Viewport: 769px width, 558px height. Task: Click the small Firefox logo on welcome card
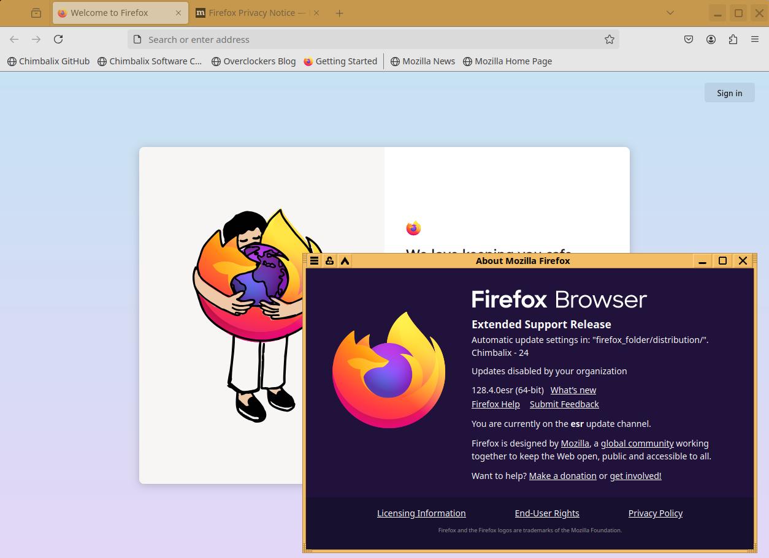coord(413,228)
